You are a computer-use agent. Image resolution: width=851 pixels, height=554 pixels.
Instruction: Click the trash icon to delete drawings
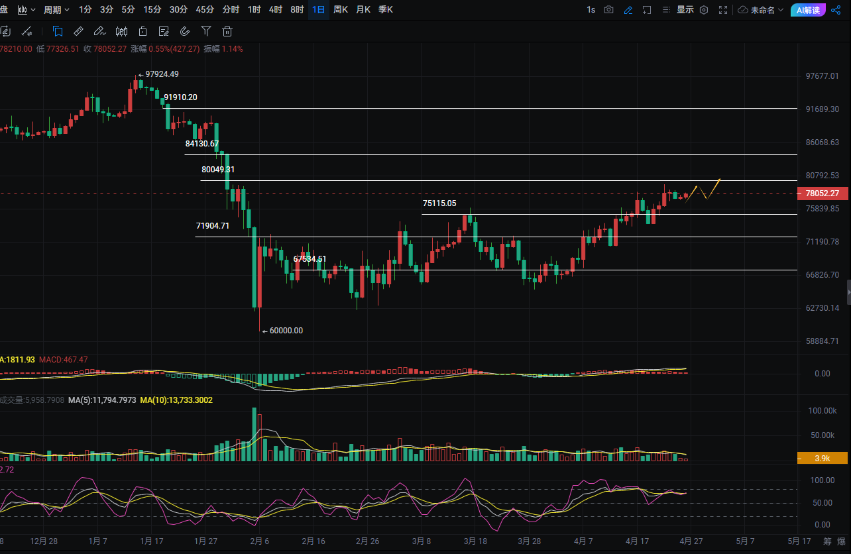[x=227, y=31]
